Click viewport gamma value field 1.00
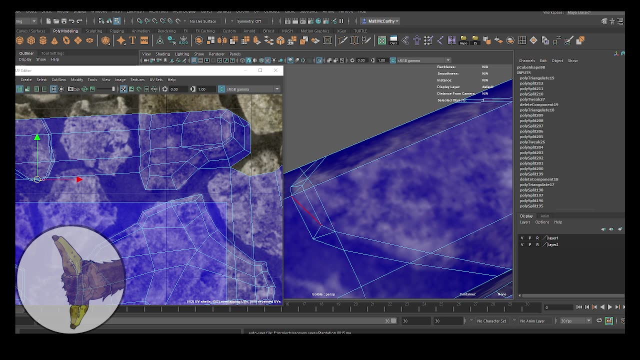The height and width of the screenshot is (360, 640). point(382,60)
